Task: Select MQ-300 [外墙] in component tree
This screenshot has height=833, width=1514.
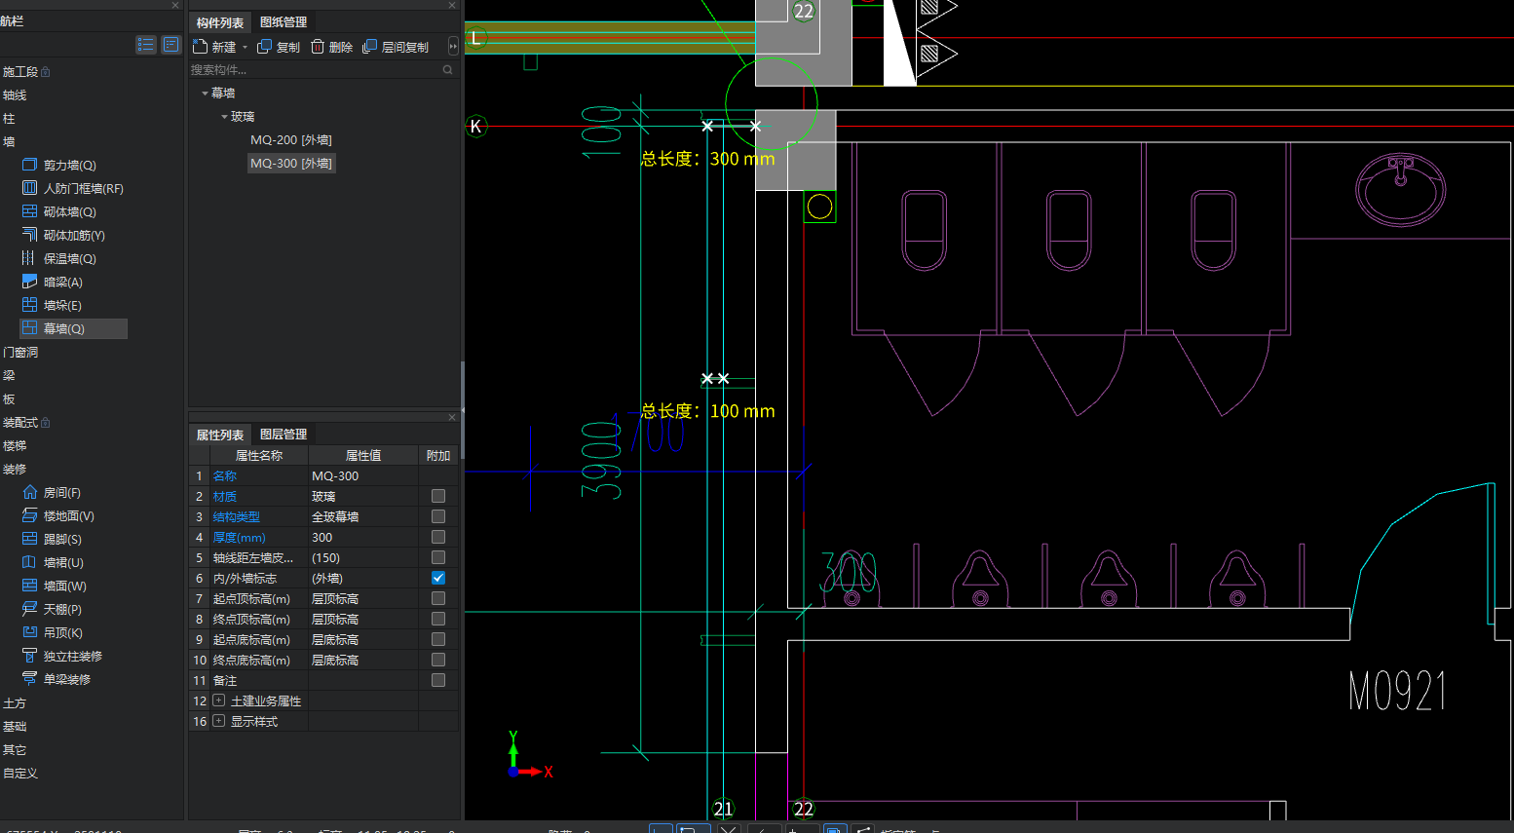Action: [291, 164]
